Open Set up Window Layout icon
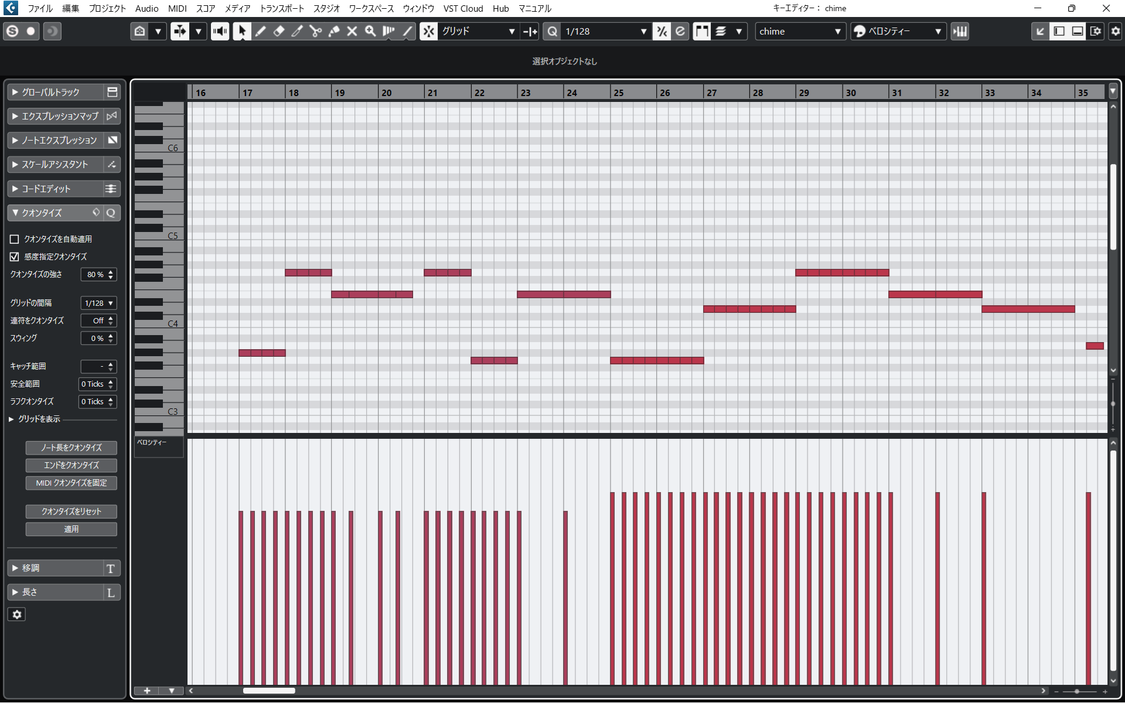1125x703 pixels. click(1096, 31)
